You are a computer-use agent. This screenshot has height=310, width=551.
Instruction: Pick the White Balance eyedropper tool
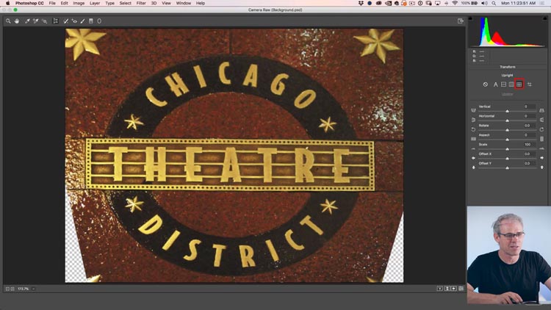point(27,21)
